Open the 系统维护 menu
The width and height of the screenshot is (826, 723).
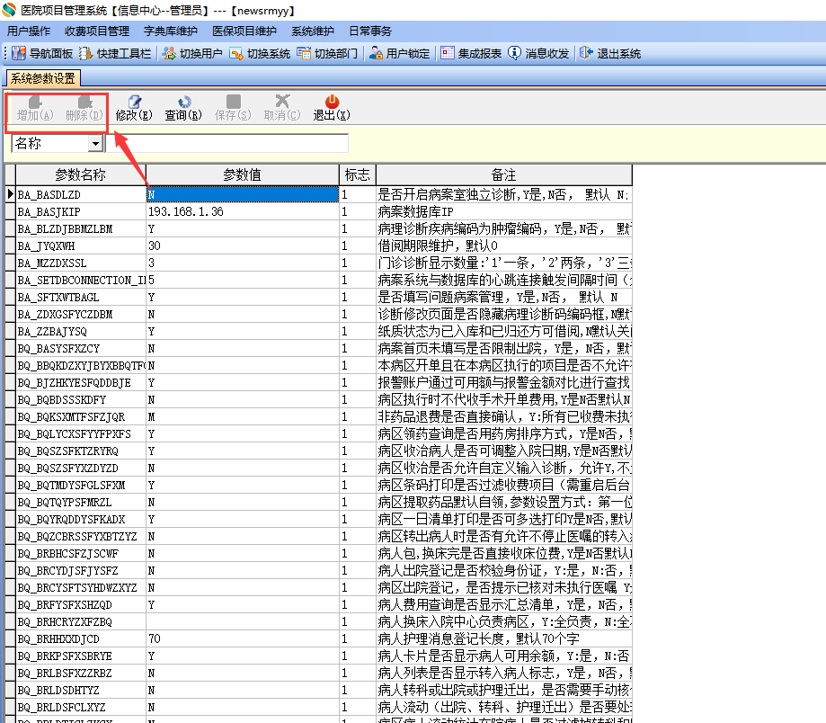(x=313, y=31)
